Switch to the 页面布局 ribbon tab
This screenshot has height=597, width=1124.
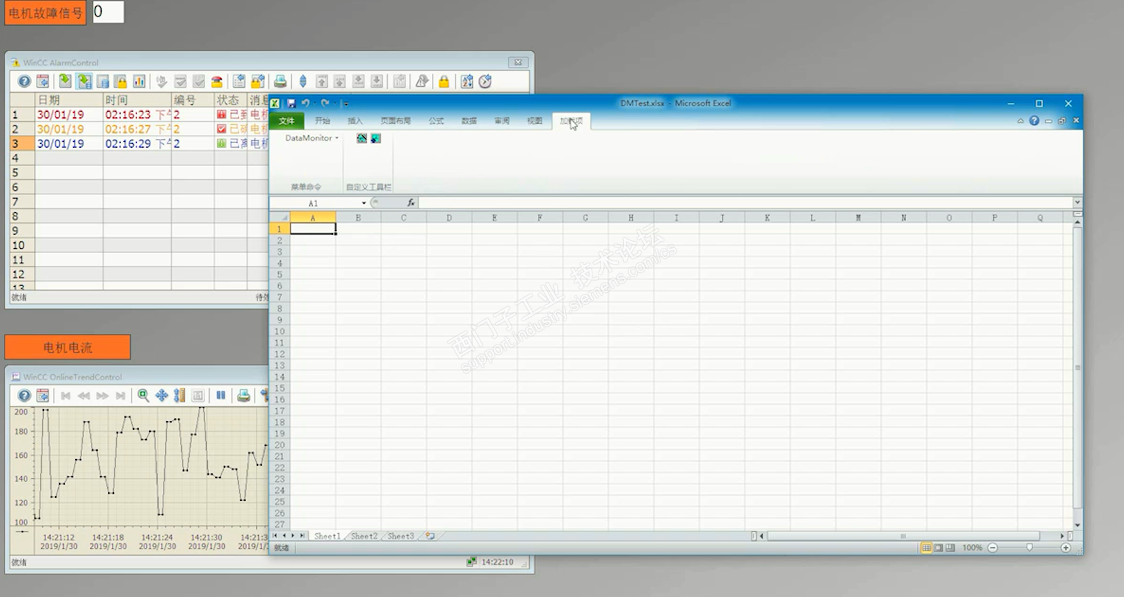pyautogui.click(x=395, y=121)
